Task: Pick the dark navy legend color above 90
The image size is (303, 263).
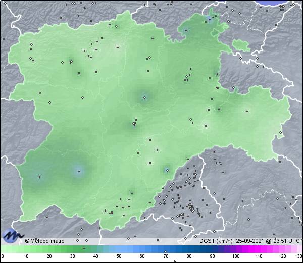Action: click(x=212, y=249)
